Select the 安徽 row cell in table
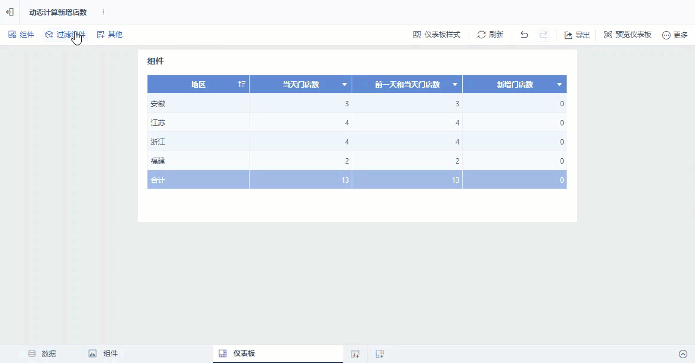The image size is (695, 363). (198, 104)
